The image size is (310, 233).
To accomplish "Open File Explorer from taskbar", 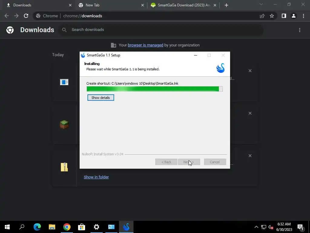I will [52, 227].
